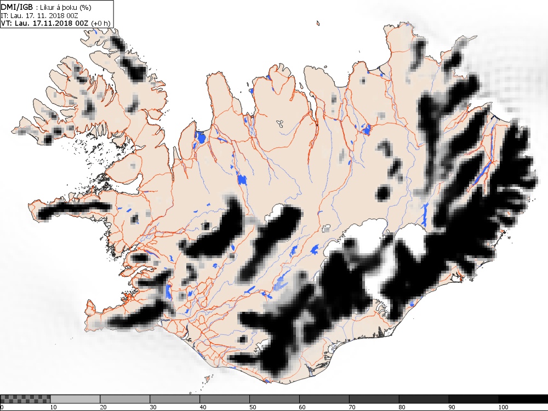Select the legend swatch between 40 and 50
548x411 pixels.
click(225, 399)
